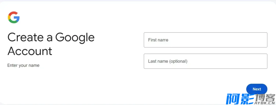
Task: Click the Google "G" logo
Action: [x=14, y=17]
